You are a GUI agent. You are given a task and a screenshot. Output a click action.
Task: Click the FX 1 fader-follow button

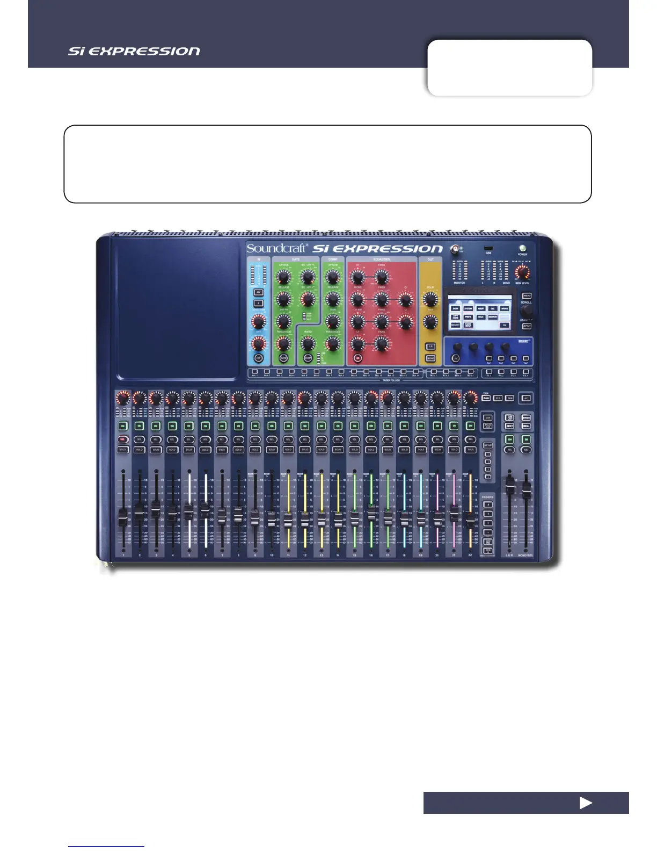tap(488, 371)
